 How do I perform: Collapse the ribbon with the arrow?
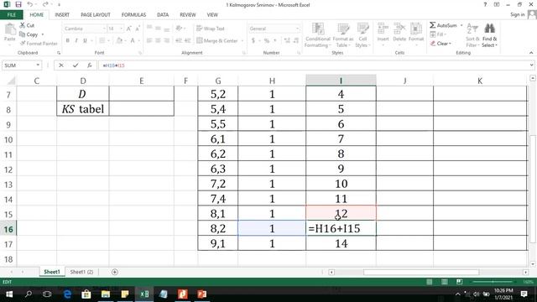(531, 53)
